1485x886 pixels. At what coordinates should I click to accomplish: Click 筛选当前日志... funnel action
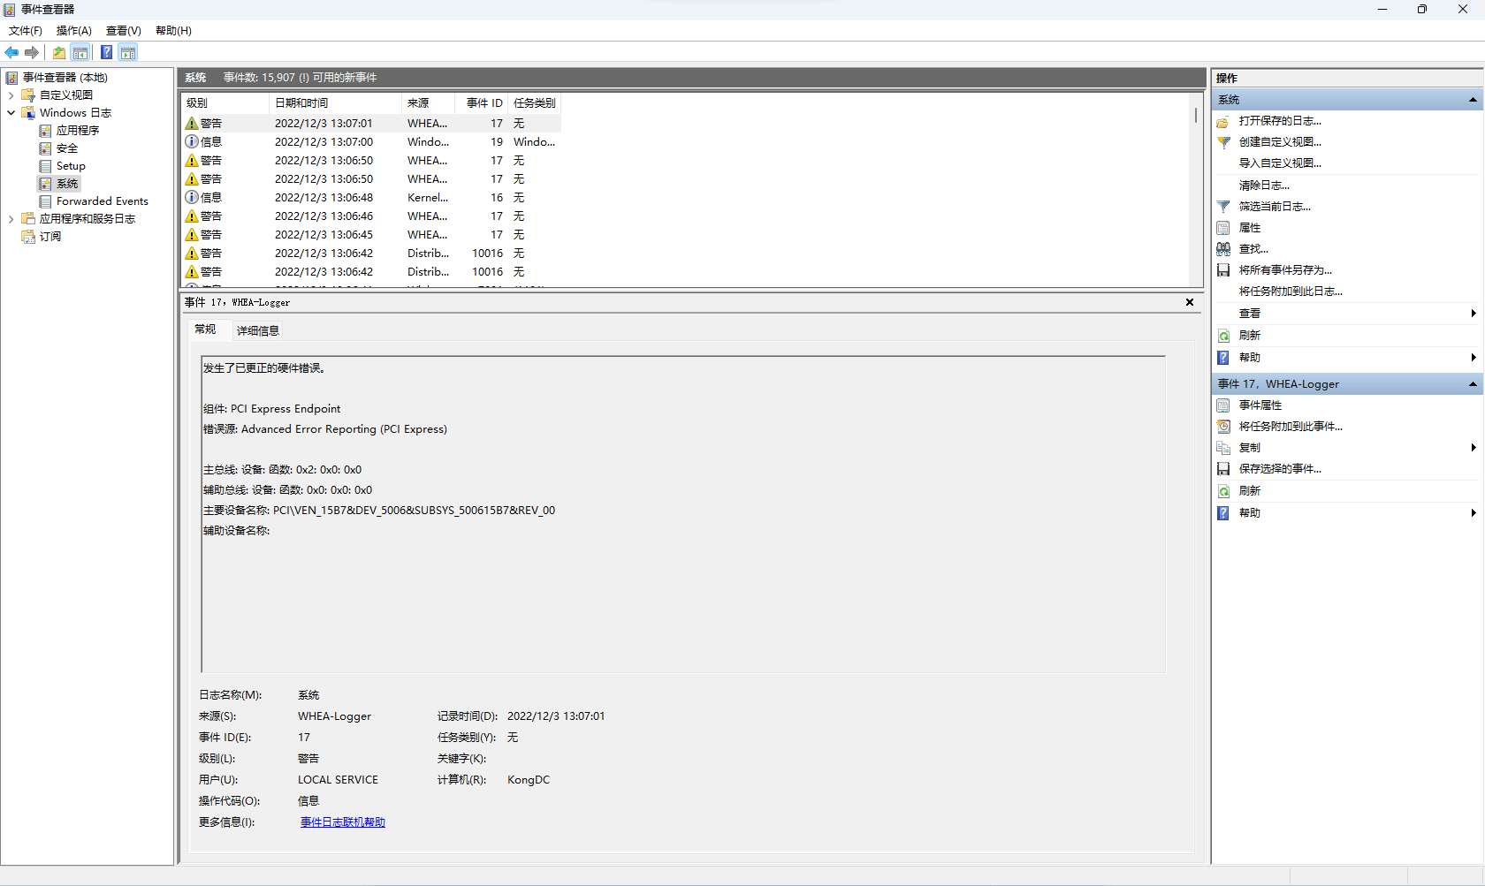coord(1275,207)
